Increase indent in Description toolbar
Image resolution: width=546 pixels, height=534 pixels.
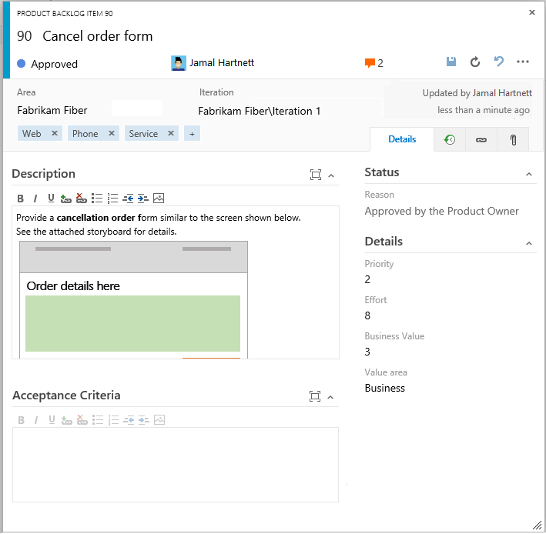(x=142, y=199)
